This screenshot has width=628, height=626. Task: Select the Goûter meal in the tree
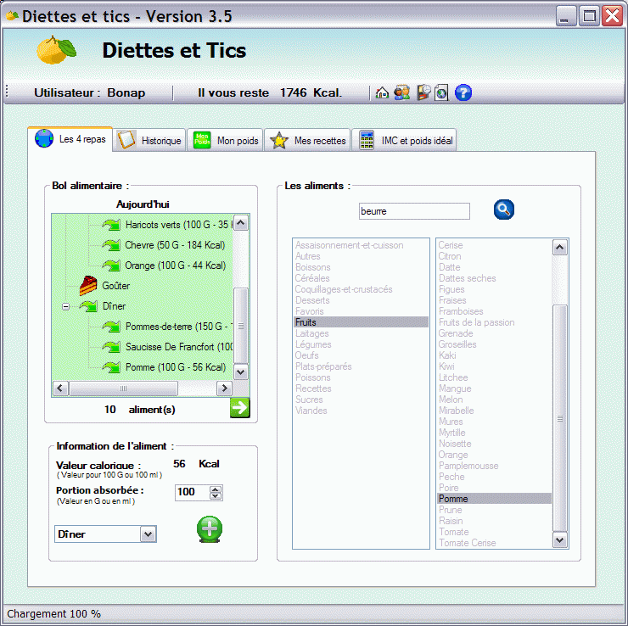(115, 286)
